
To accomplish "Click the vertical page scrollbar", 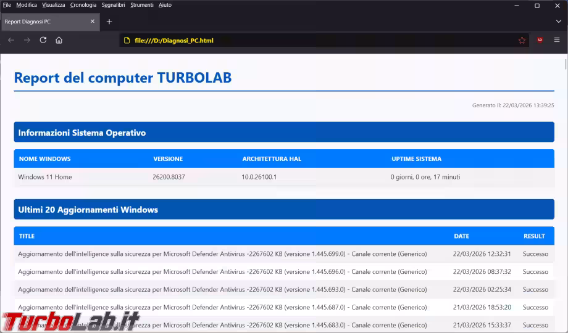I will (565, 185).
